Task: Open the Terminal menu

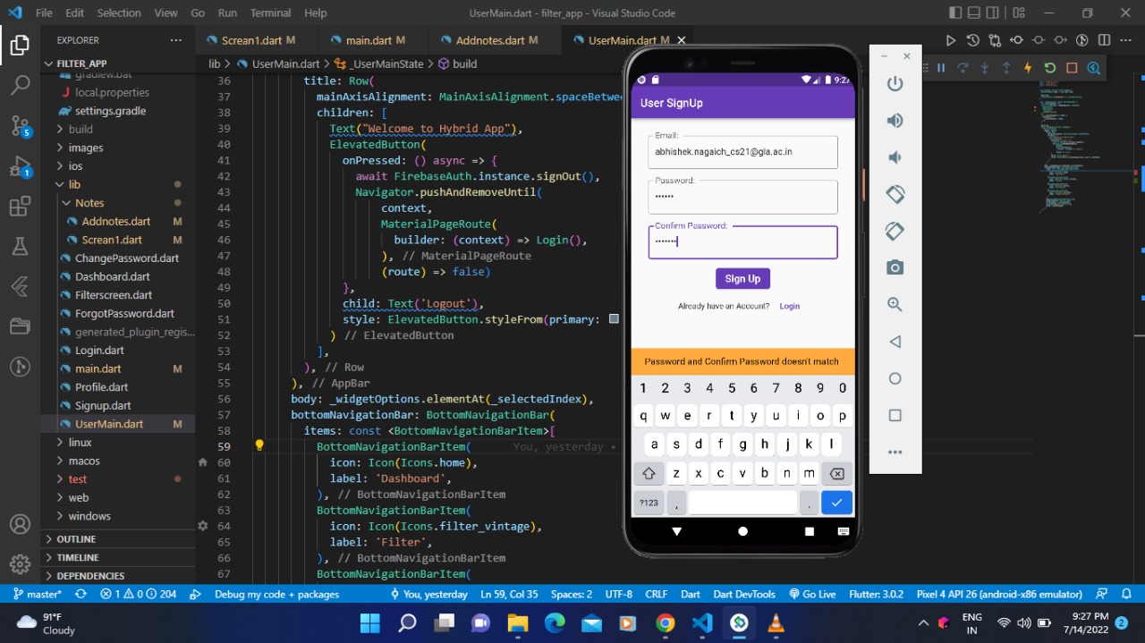Action: pos(270,13)
